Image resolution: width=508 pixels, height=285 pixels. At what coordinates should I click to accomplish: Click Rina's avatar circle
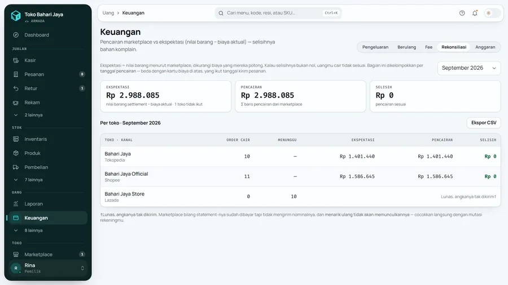[x=16, y=268]
